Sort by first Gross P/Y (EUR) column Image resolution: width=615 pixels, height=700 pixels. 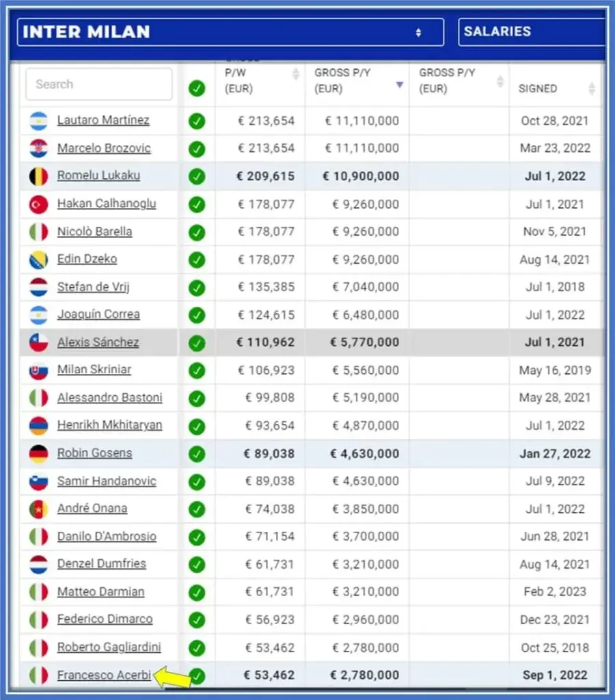[x=400, y=84]
